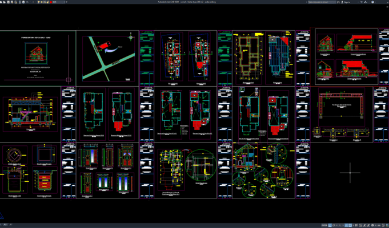Open the Autodesk App Store cart icon
Viewport: 389px width, 228px height.
pyautogui.click(x=362, y=2)
